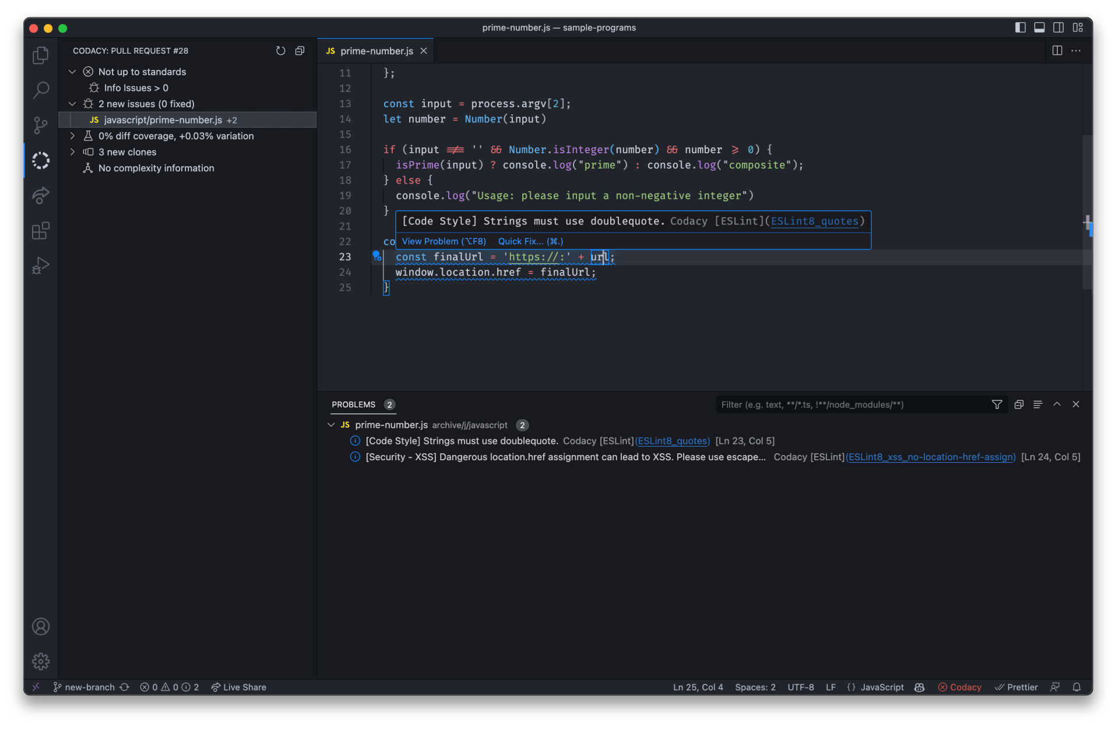Image resolution: width=1119 pixels, height=737 pixels.
Task: Collapse the Not up to standards section
Action: click(x=72, y=71)
